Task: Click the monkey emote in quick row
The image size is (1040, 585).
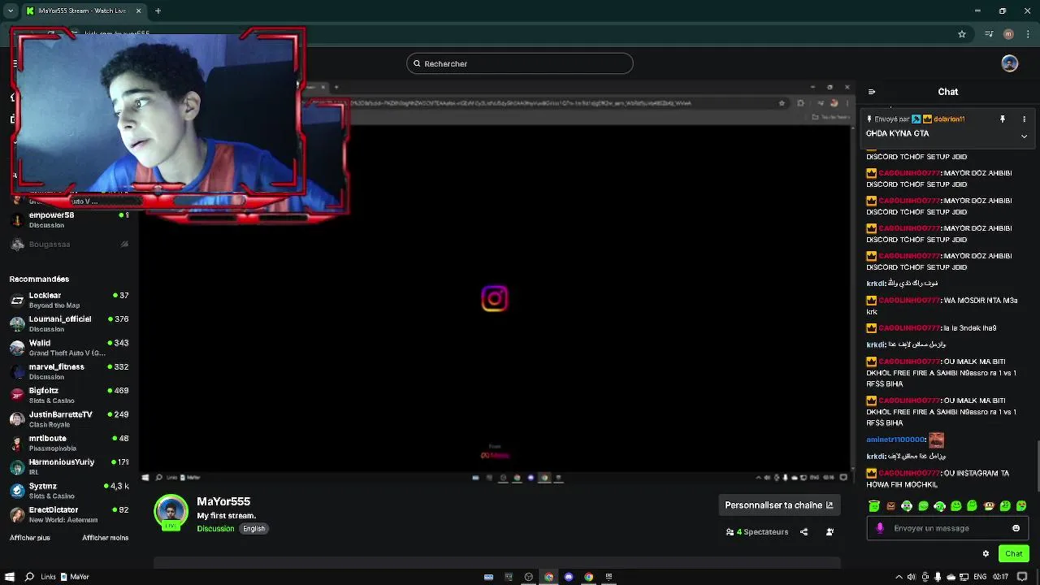Action: [989, 506]
